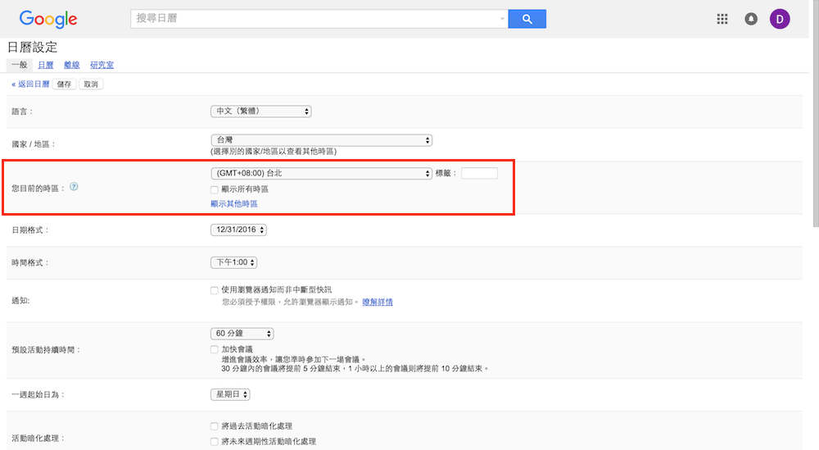
Task: Check 將過去活動暗化處理 option
Action: (x=215, y=426)
